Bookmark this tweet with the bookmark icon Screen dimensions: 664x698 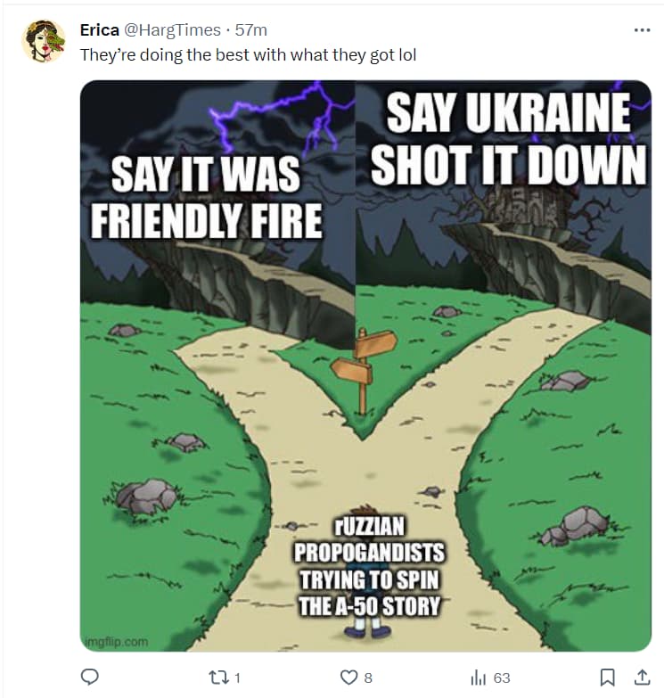608,677
